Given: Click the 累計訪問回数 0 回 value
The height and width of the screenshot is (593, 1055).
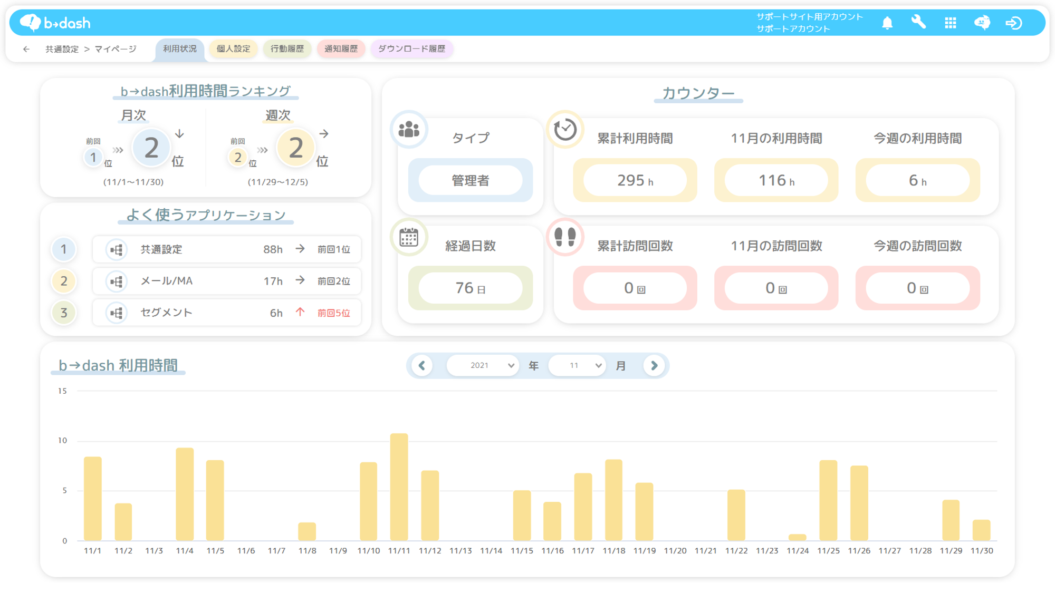Looking at the screenshot, I should pyautogui.click(x=635, y=288).
